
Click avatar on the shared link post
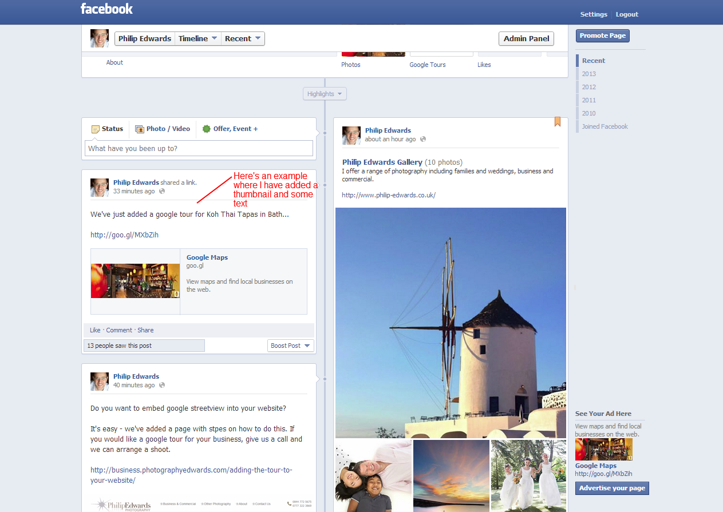coord(100,188)
